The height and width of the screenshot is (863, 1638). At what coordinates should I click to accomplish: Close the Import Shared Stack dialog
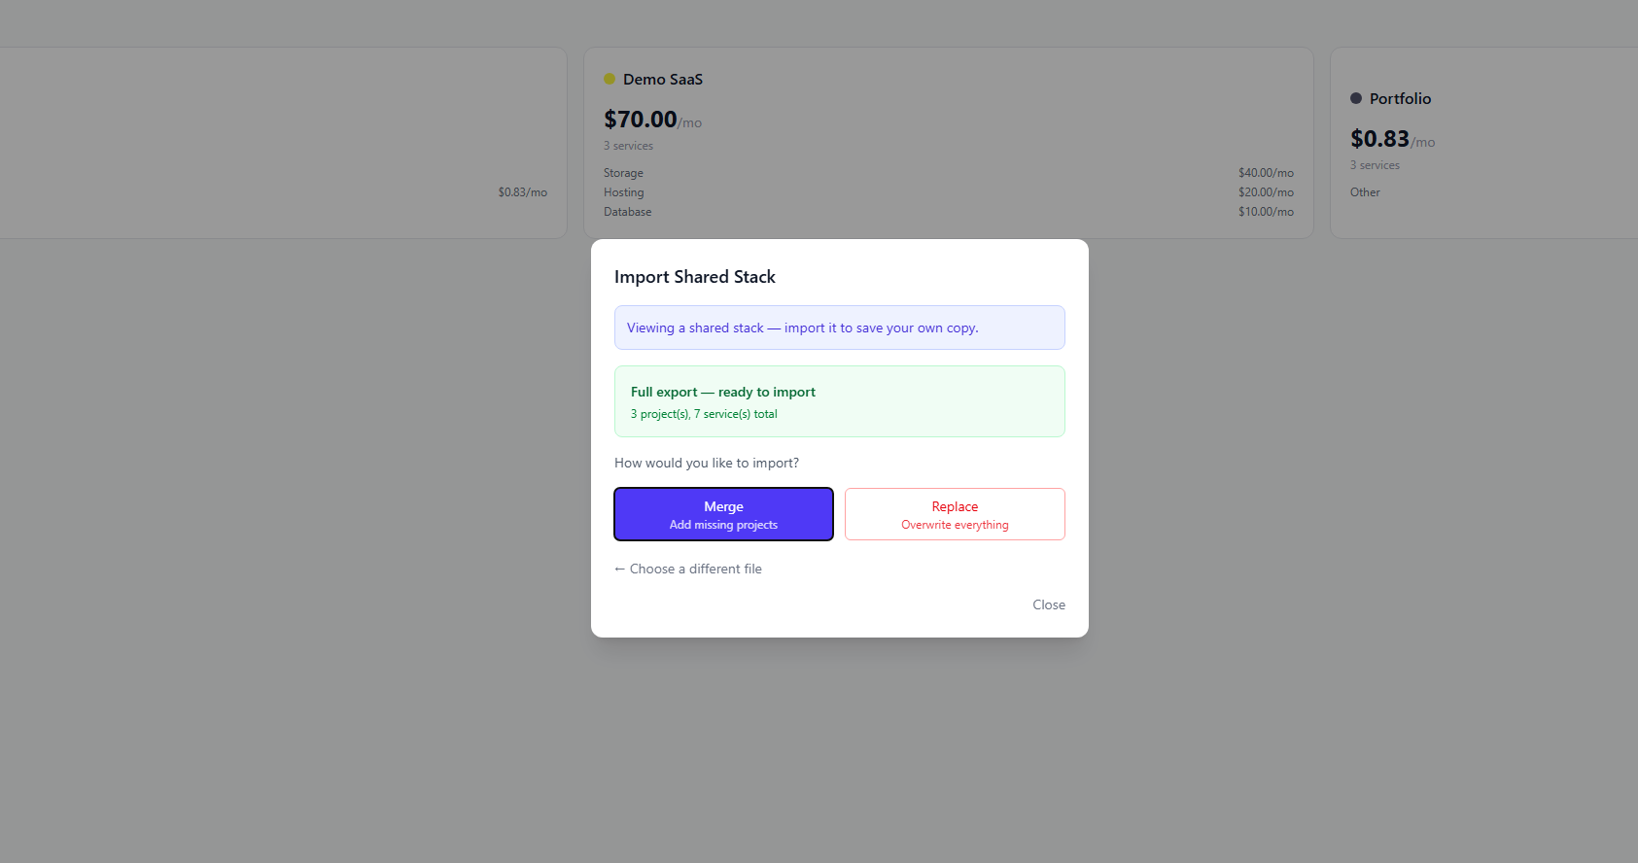1048,604
